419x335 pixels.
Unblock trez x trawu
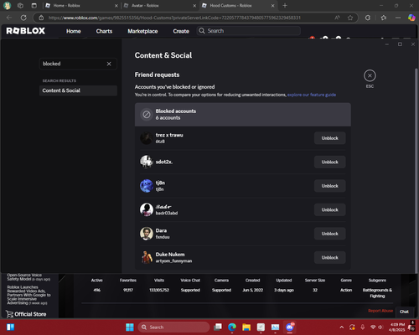coord(329,138)
